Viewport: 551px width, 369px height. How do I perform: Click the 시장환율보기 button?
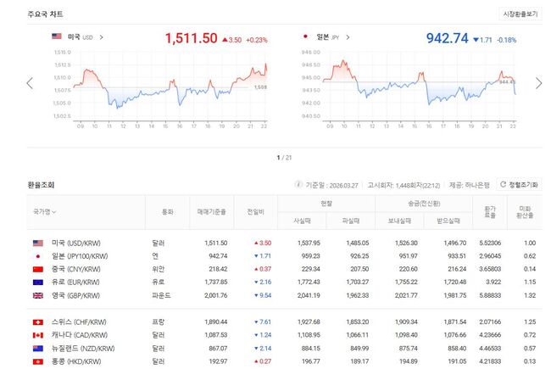[520, 14]
